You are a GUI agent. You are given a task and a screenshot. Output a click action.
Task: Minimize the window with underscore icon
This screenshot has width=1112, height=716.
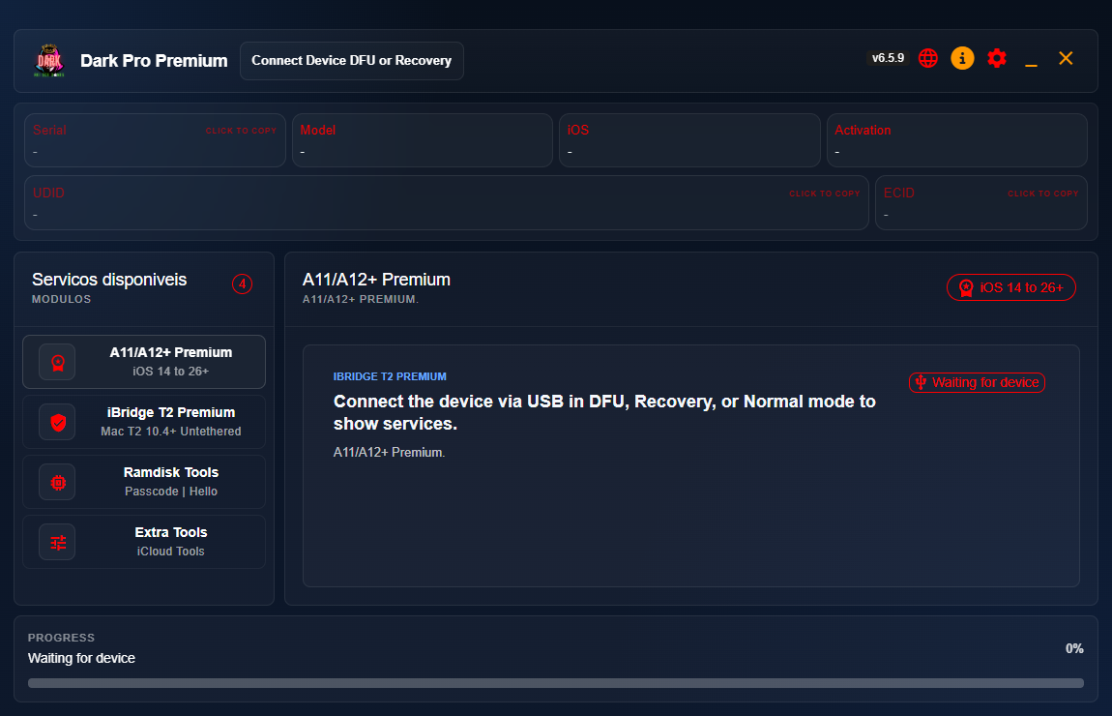(x=1031, y=64)
